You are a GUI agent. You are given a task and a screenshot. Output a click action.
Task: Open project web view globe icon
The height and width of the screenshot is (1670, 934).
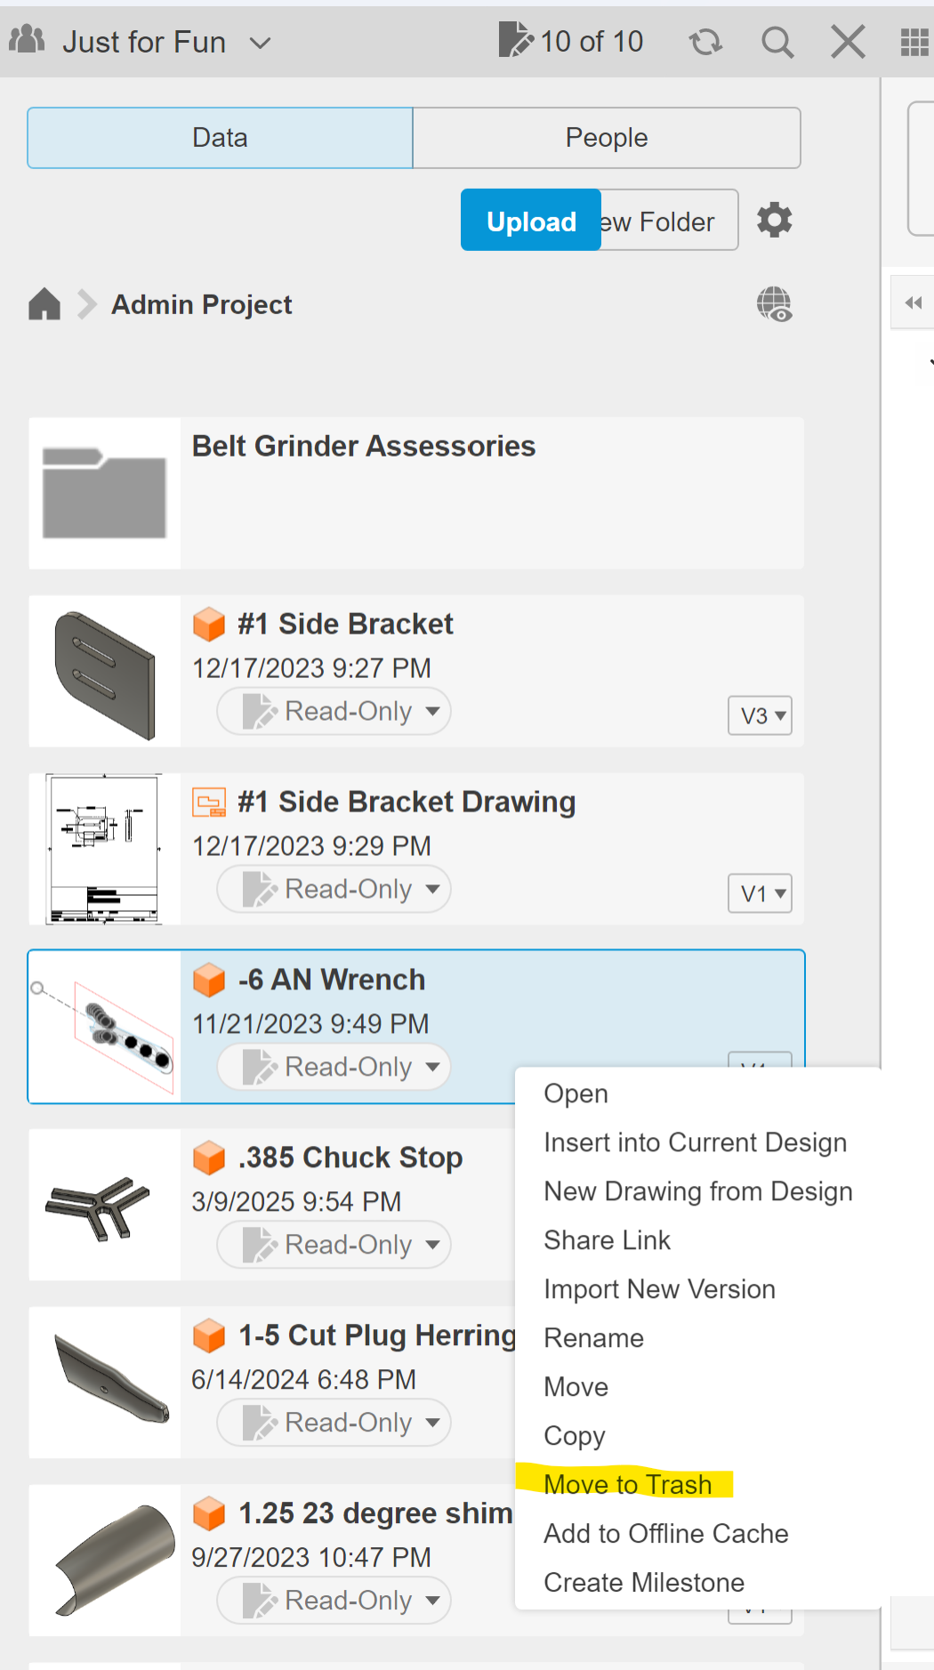(x=774, y=304)
